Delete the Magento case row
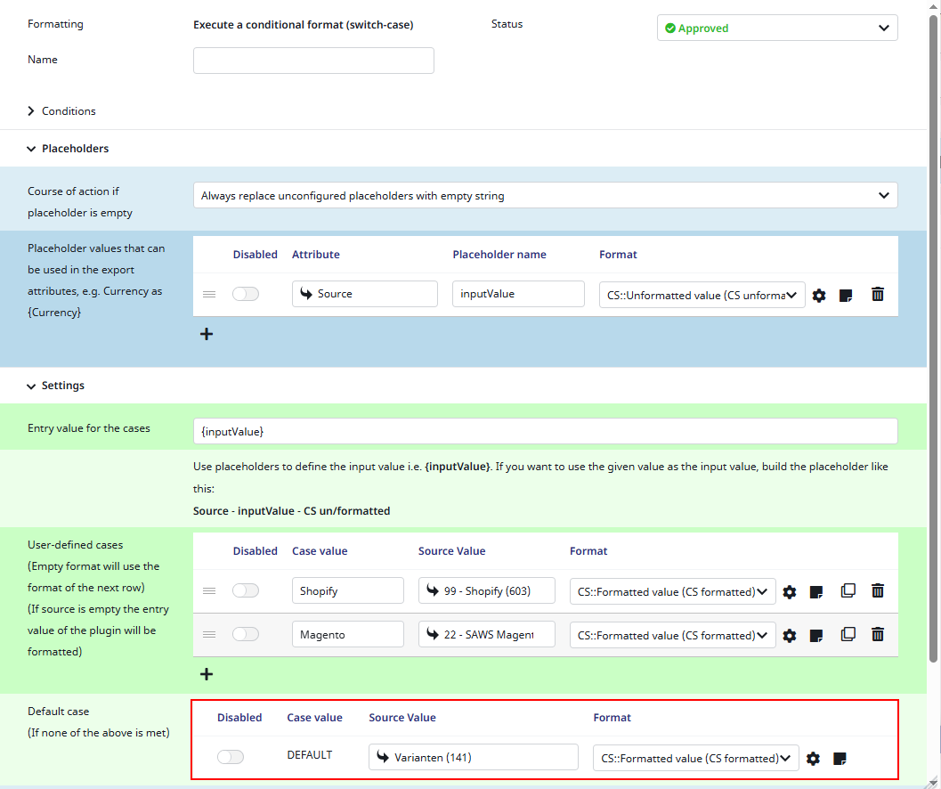 pyautogui.click(x=878, y=635)
